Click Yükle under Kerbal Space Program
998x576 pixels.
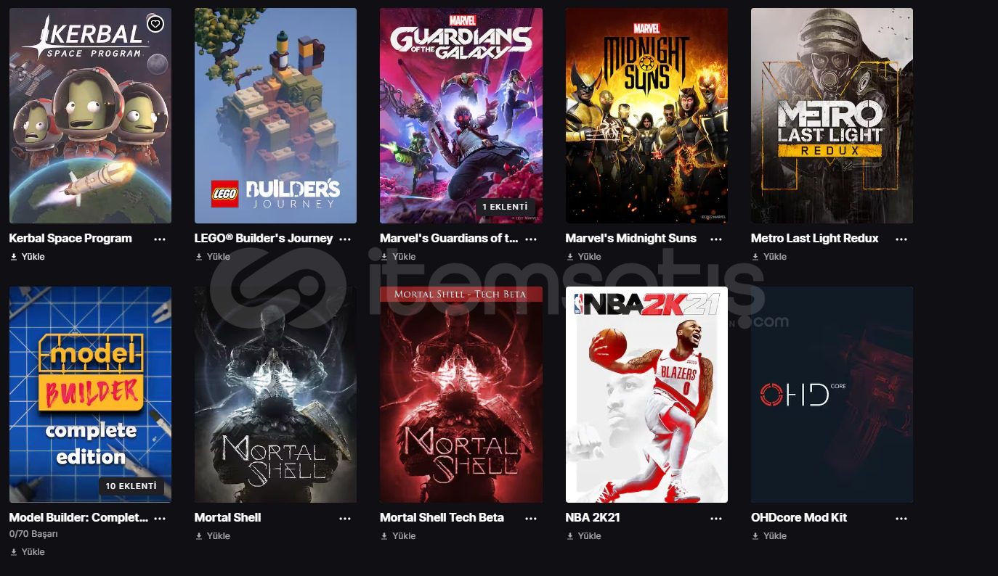point(28,257)
